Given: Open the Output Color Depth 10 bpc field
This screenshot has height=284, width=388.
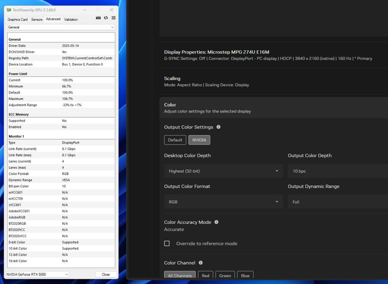Looking at the screenshot, I should pos(338,171).
